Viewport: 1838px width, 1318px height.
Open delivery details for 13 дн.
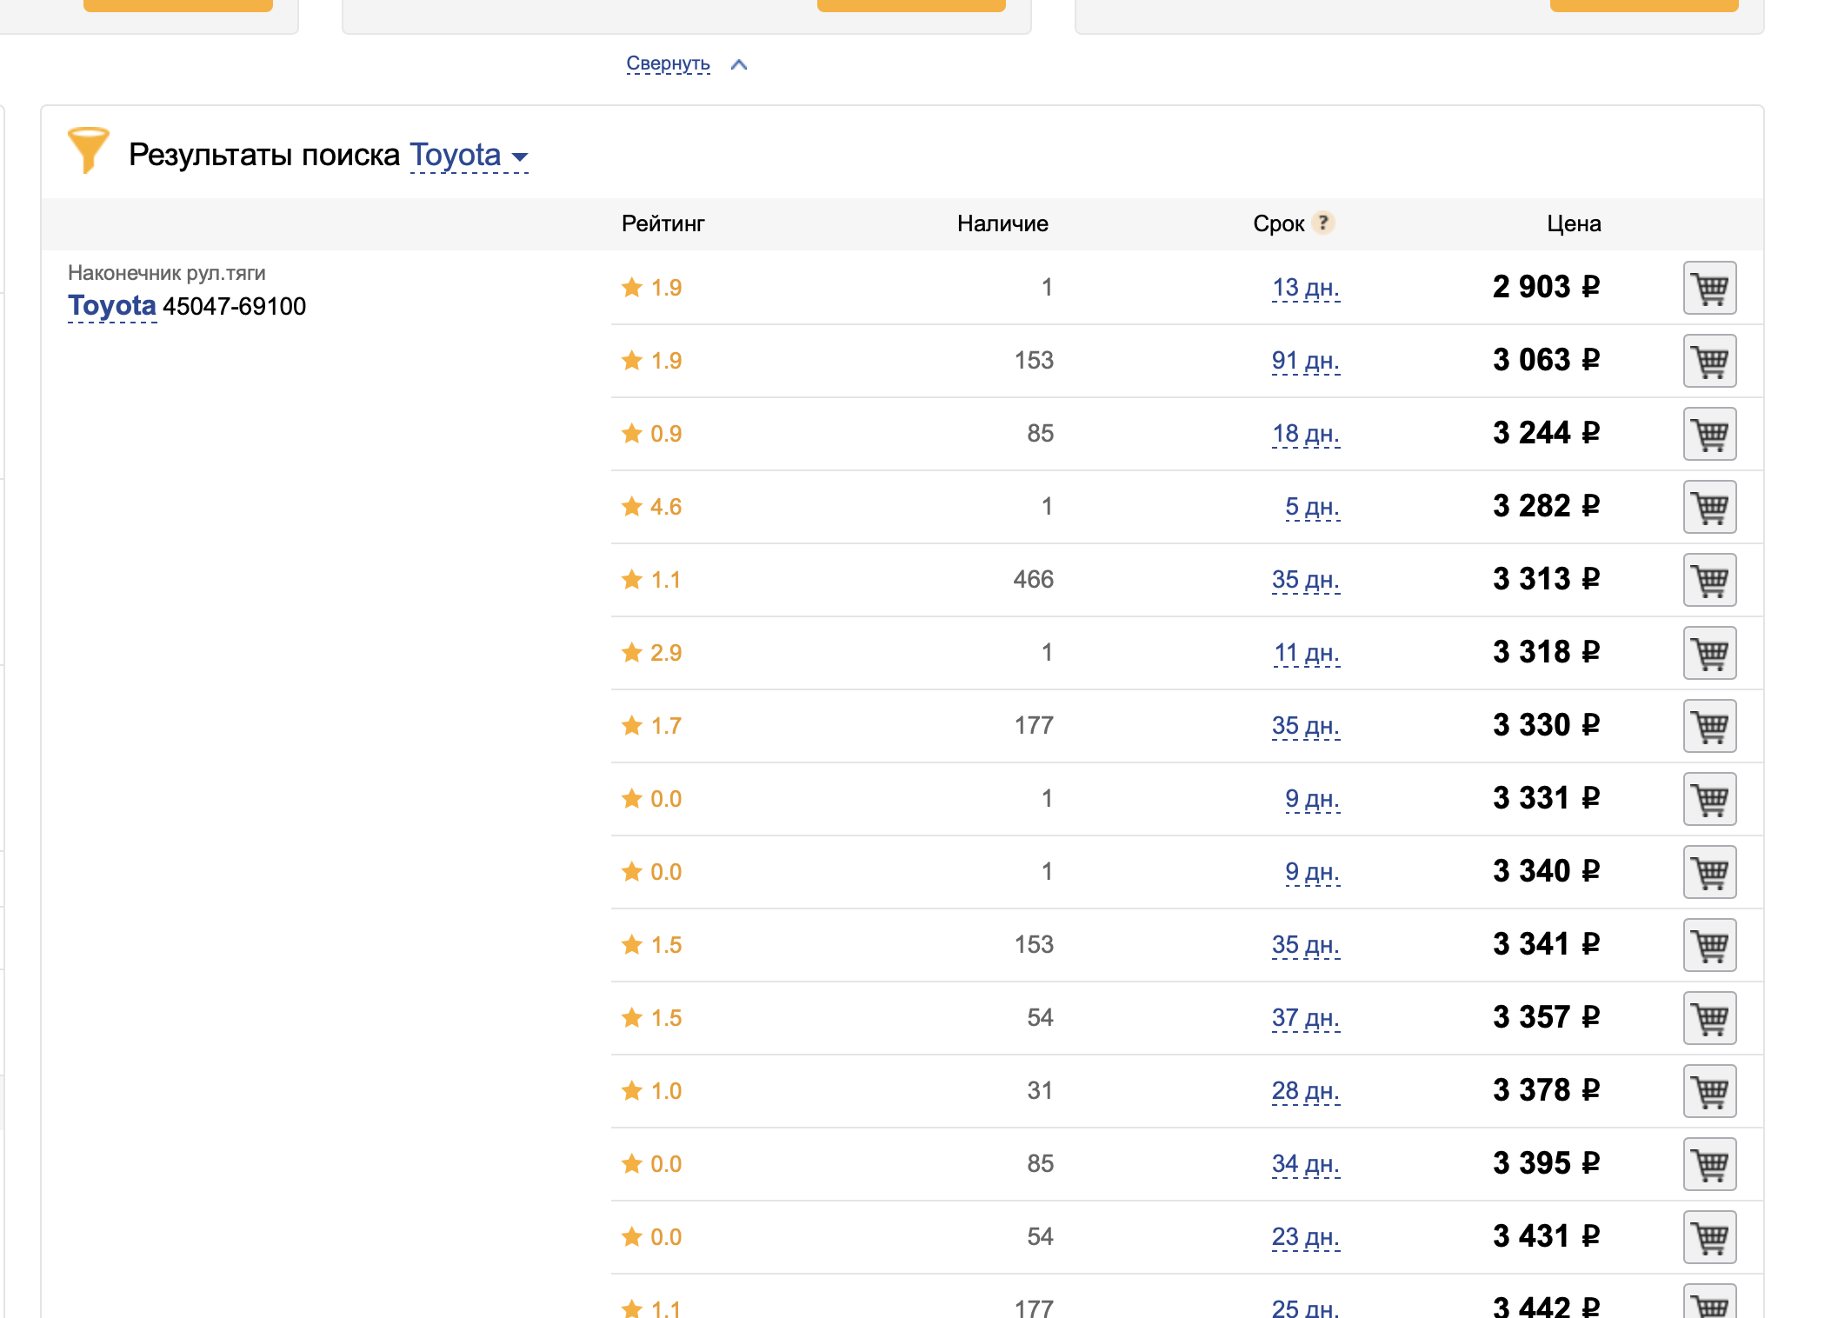(1306, 288)
